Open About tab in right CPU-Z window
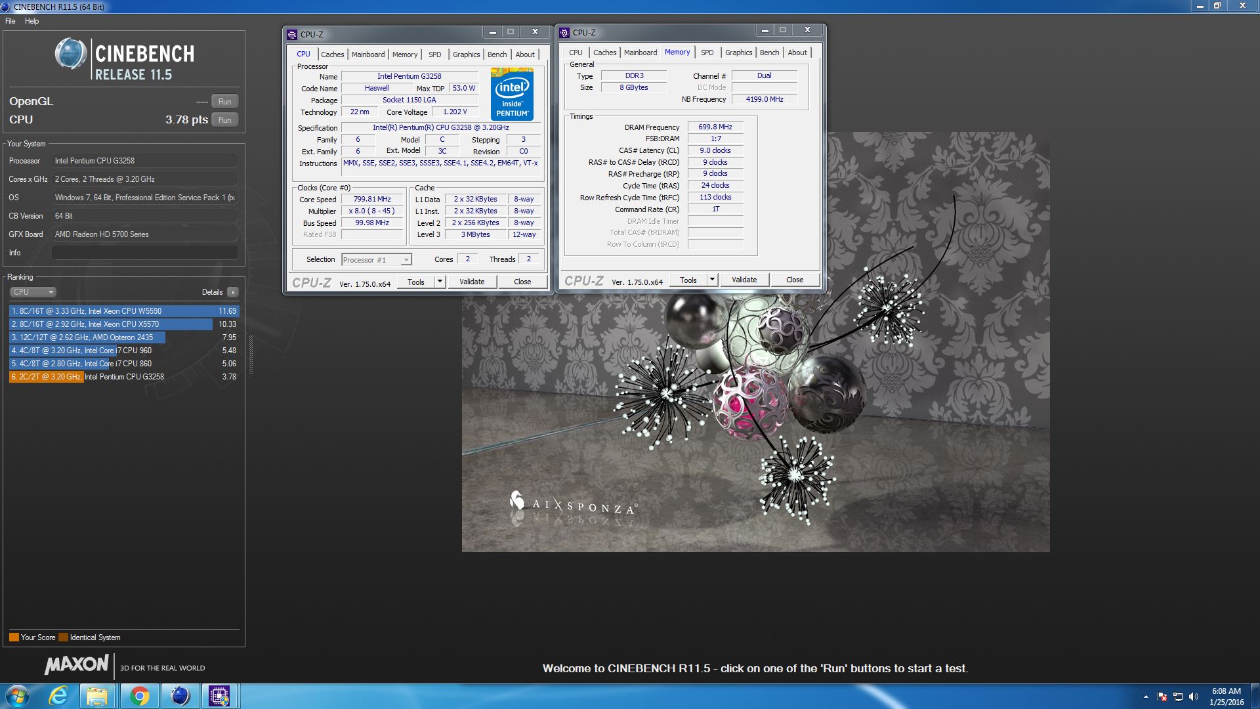 (797, 53)
